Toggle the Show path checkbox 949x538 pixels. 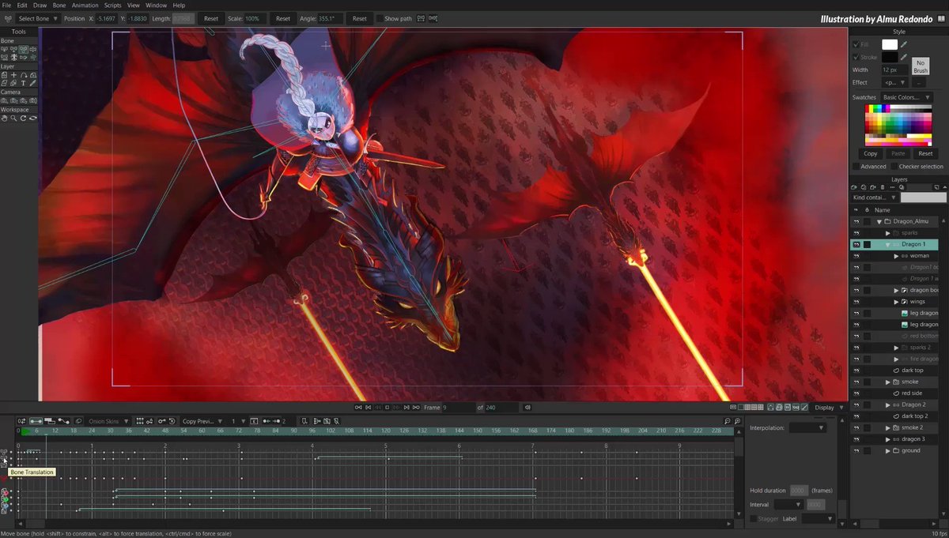click(x=380, y=18)
